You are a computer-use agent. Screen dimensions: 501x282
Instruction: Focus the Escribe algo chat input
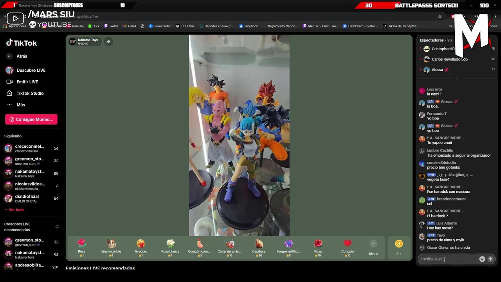point(448,259)
